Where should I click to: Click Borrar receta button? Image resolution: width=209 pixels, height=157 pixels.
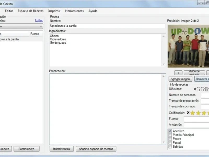27,149
